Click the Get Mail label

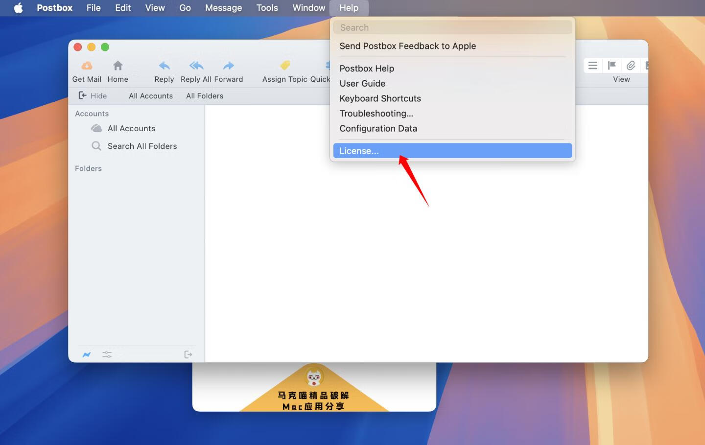coord(87,79)
